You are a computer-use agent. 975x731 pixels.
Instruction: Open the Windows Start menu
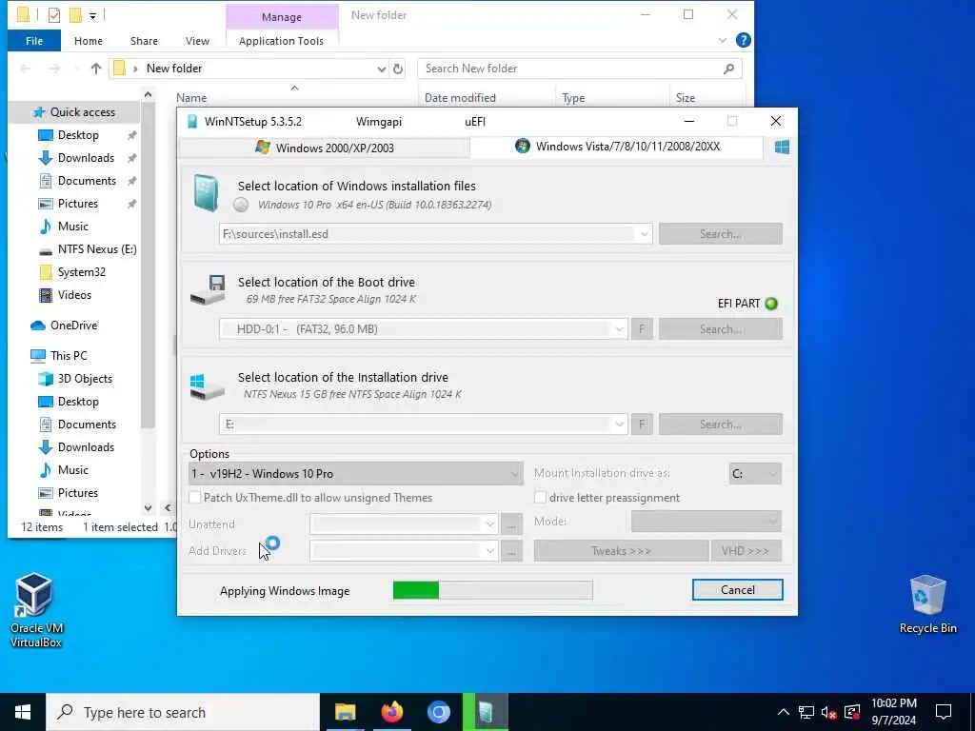(23, 712)
